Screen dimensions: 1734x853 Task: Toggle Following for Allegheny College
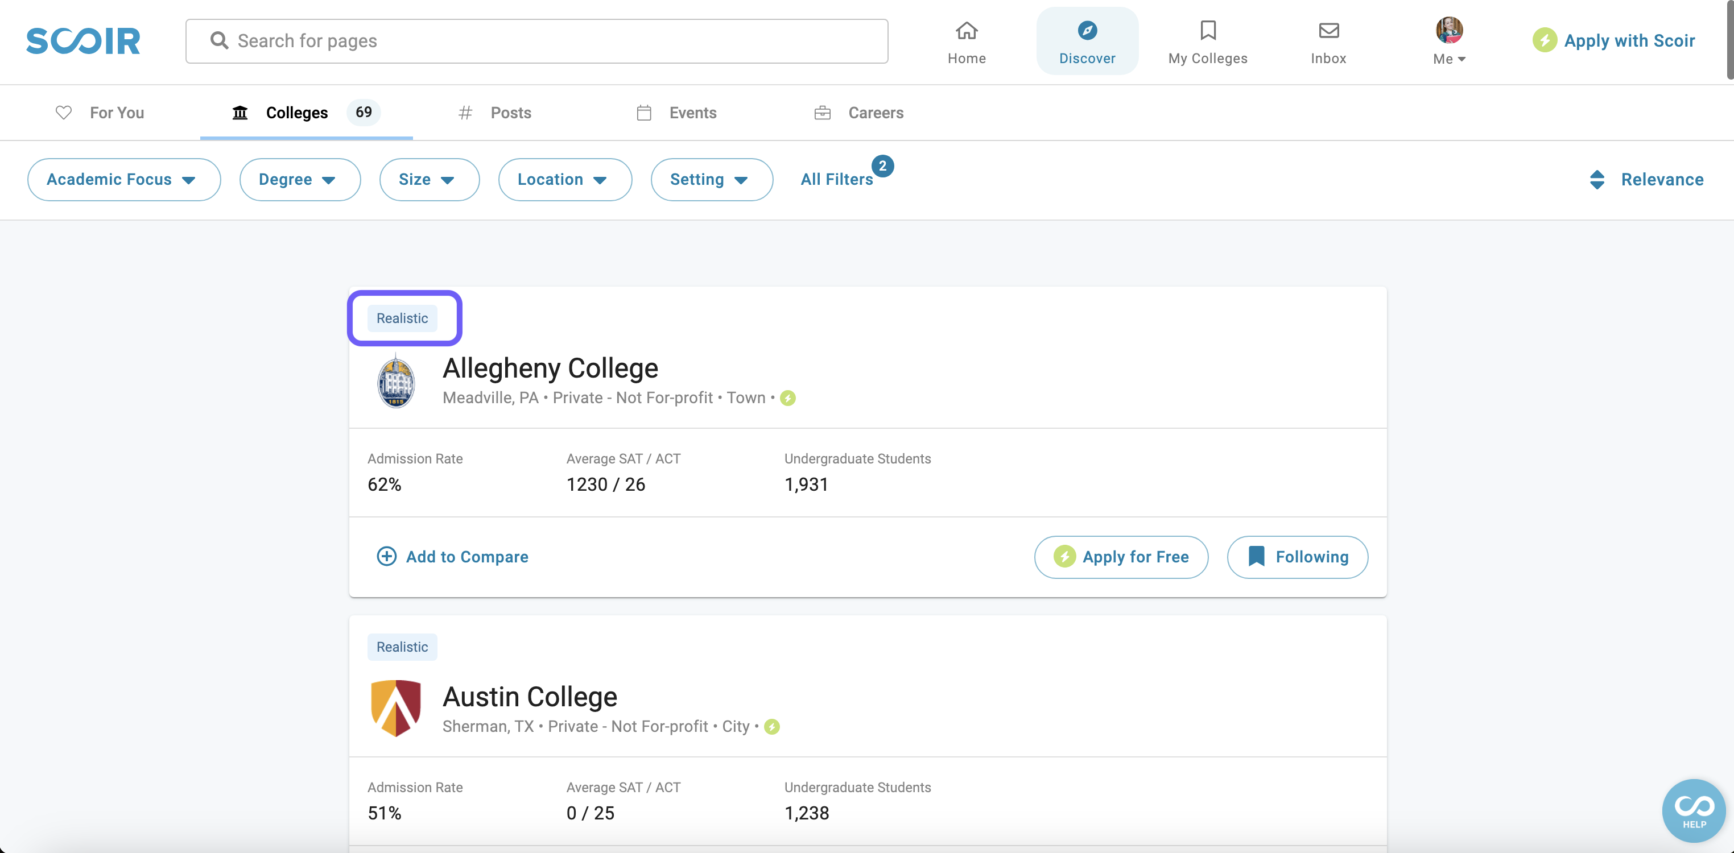tap(1297, 557)
